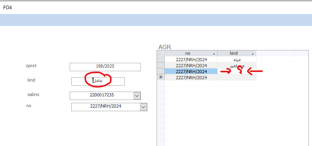Open the no column header filter arrow
The image size is (312, 146).
click(214, 54)
